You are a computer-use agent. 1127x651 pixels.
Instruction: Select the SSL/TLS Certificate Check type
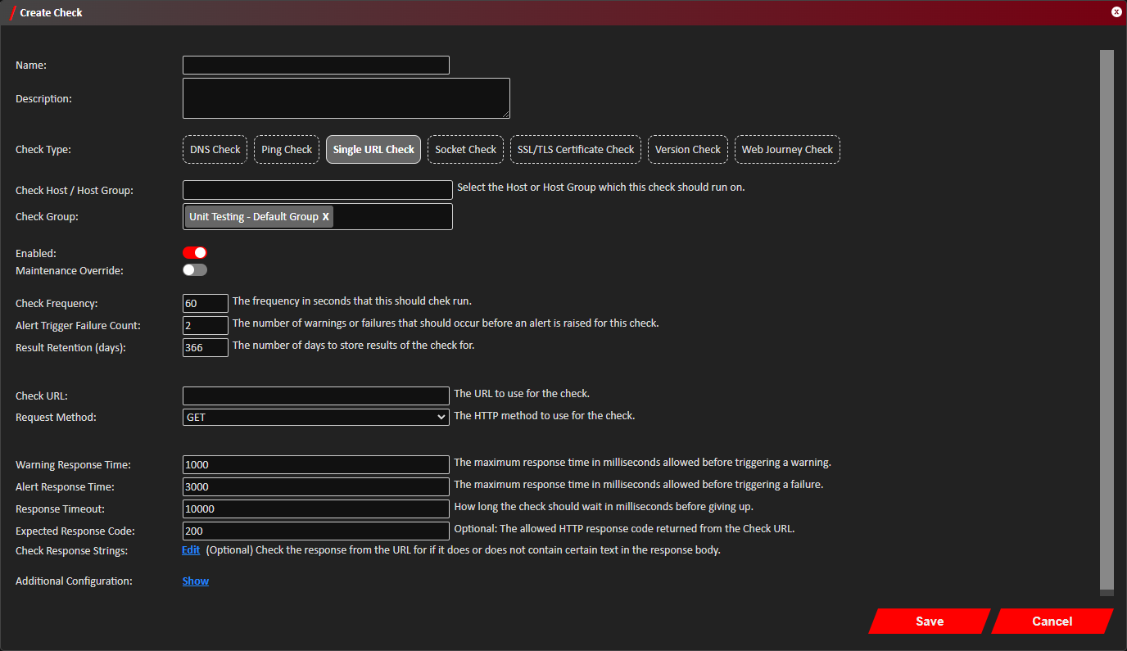(576, 150)
